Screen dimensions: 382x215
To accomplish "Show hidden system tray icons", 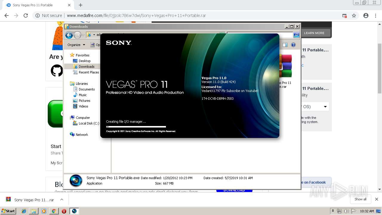I will tap(333, 211).
